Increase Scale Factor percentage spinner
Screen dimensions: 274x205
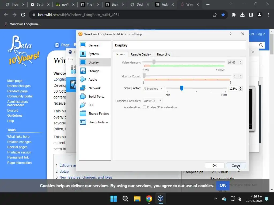241,88
